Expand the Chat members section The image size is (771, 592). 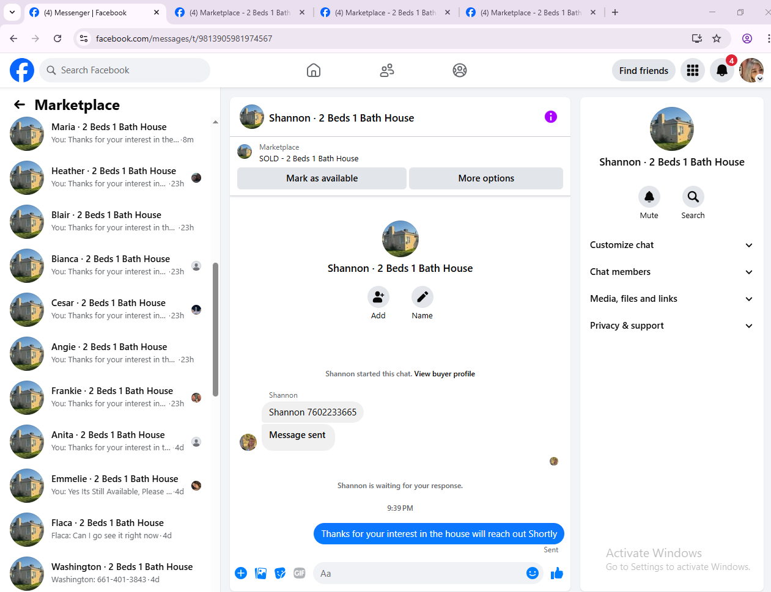coord(671,272)
